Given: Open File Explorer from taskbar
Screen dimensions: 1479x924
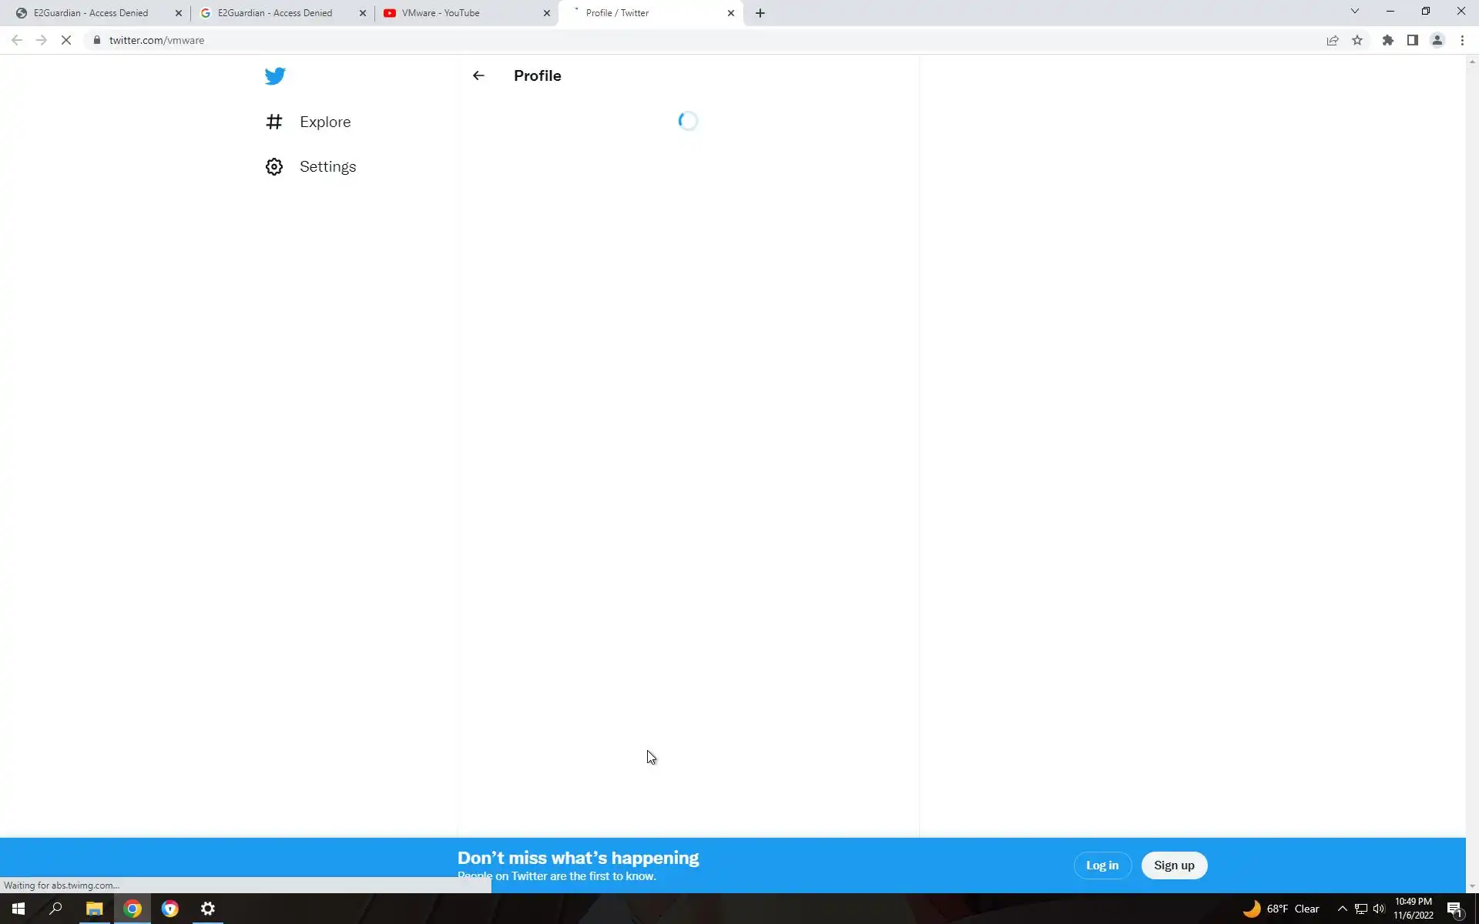Looking at the screenshot, I should 94,909.
